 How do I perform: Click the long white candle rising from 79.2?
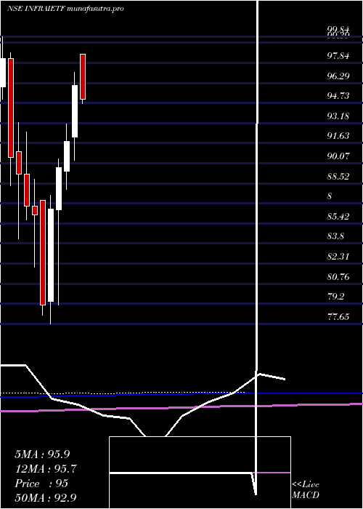tap(51, 255)
